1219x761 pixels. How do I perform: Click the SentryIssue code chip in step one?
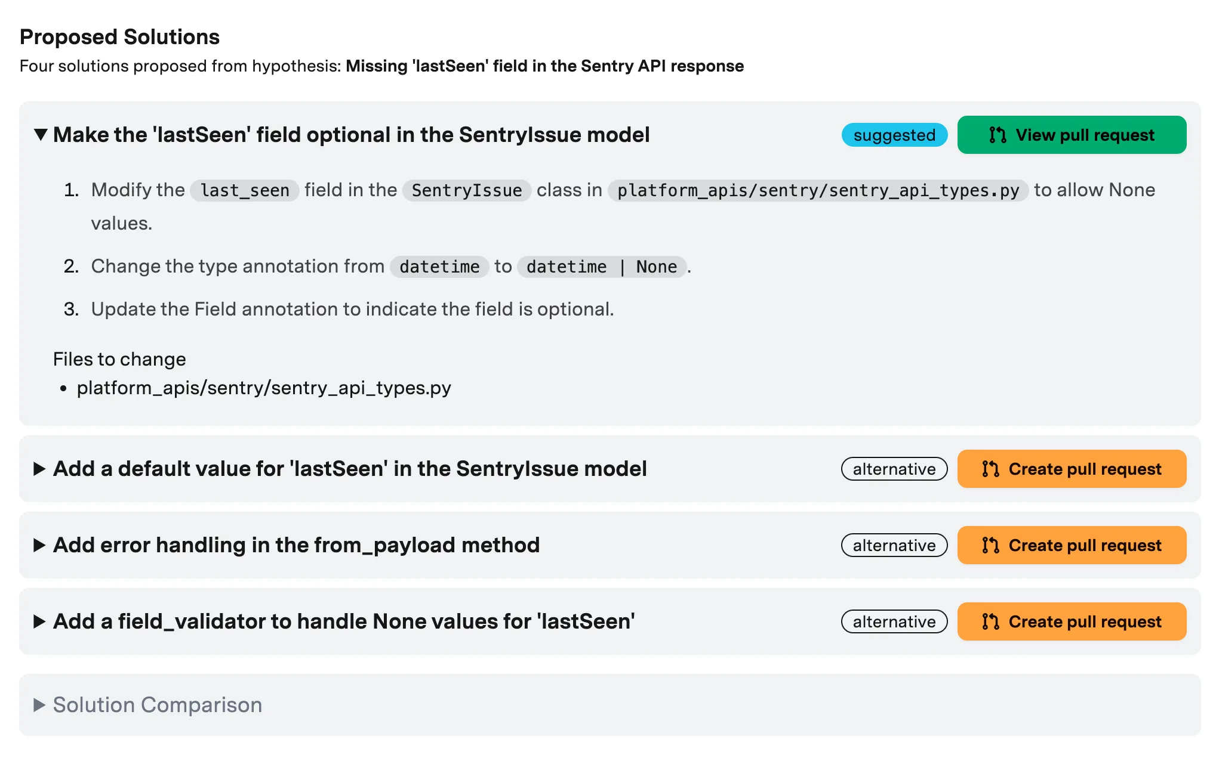pos(467,190)
